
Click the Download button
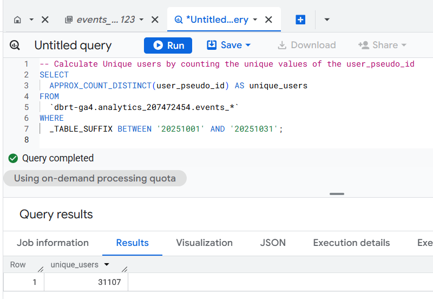pos(306,45)
